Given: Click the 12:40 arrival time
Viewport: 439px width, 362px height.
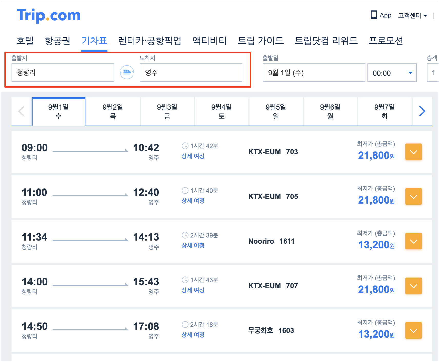Looking at the screenshot, I should coord(146,192).
